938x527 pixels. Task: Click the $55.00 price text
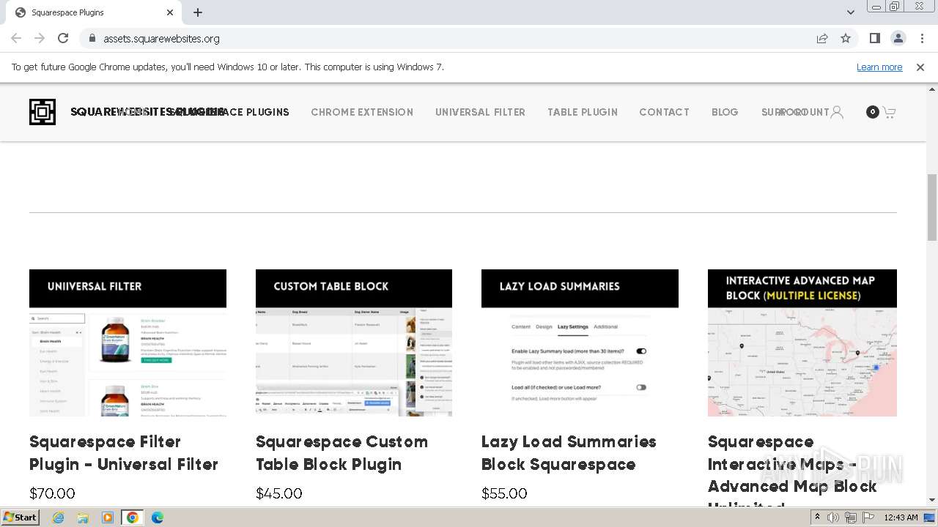(504, 493)
